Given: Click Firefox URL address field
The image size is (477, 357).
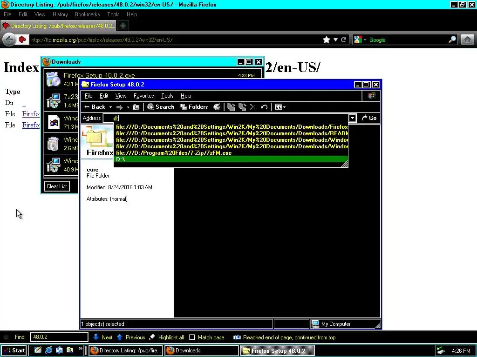Looking at the screenshot, I should (175, 40).
